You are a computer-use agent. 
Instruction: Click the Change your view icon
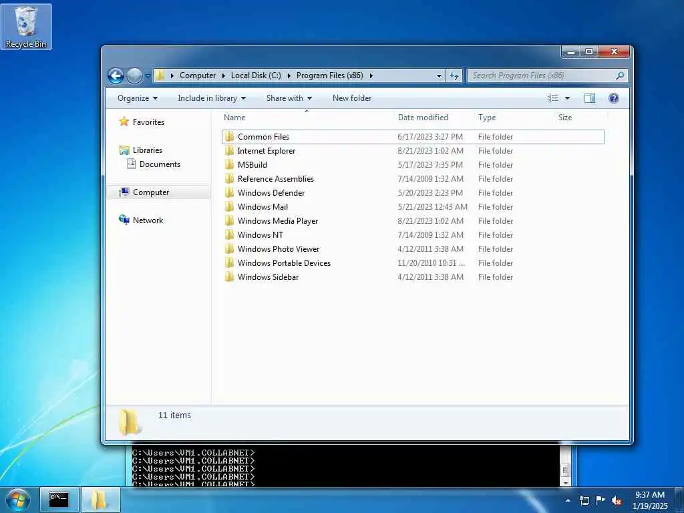click(x=552, y=98)
